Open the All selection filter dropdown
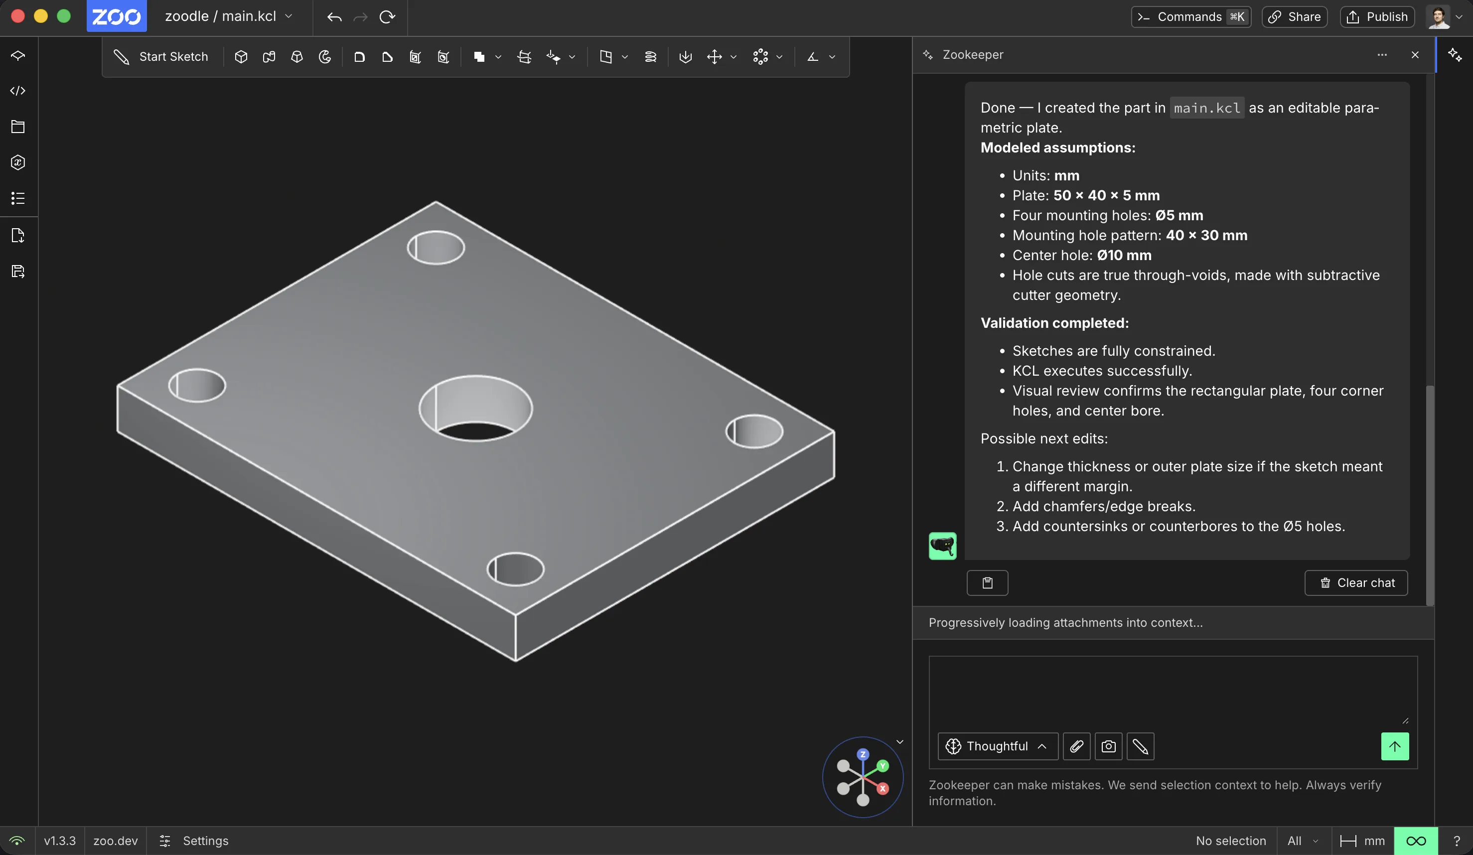This screenshot has width=1473, height=855. 1303,841
